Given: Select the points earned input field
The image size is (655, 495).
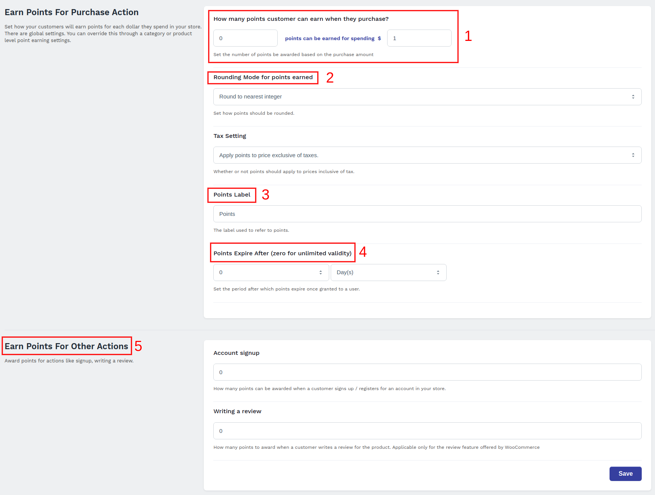Looking at the screenshot, I should coord(245,38).
